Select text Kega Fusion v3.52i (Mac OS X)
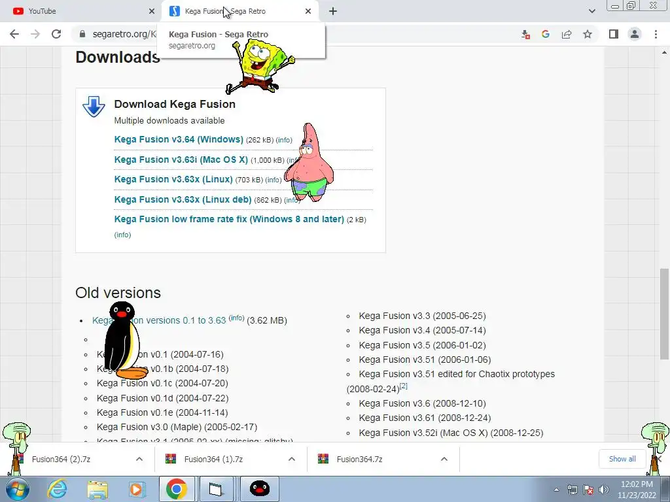 tap(423, 433)
